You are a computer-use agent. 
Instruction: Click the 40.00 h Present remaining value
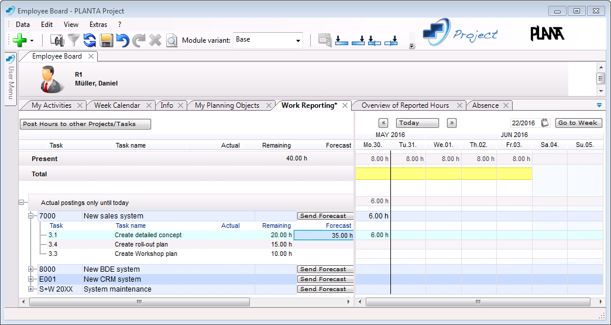point(296,159)
